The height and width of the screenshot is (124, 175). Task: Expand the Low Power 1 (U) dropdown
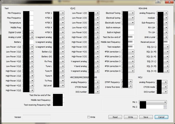32,47
